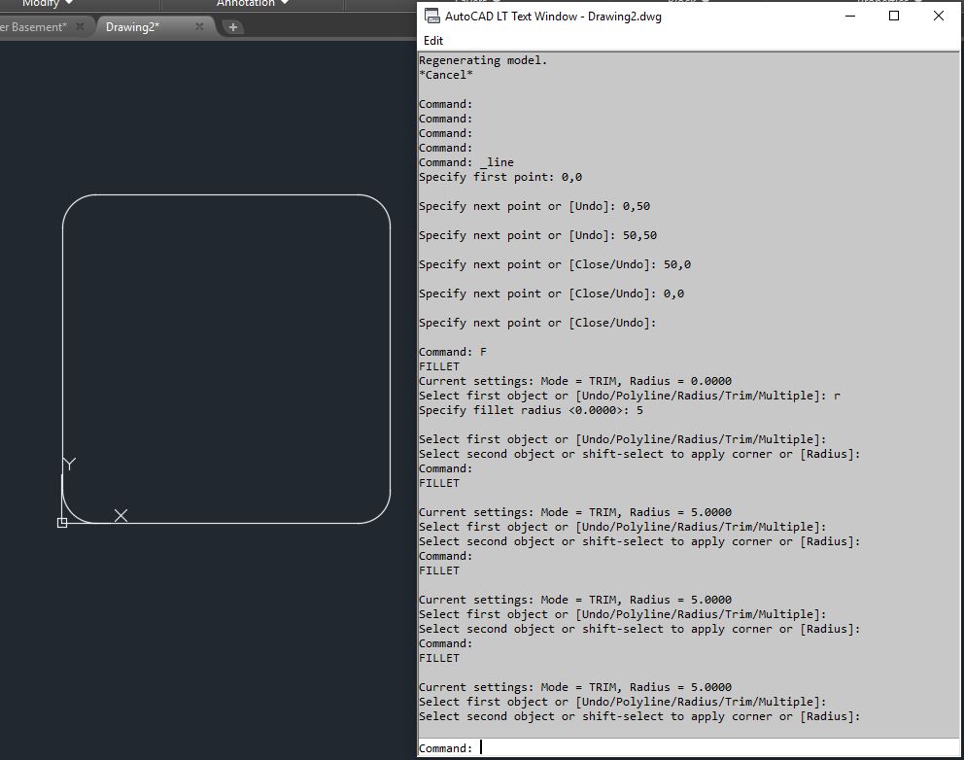Image resolution: width=964 pixels, height=760 pixels.
Task: Close the Drawing2* tab with its X
Action: coord(199,26)
